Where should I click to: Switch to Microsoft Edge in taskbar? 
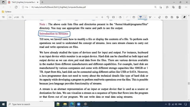pos(72,104)
